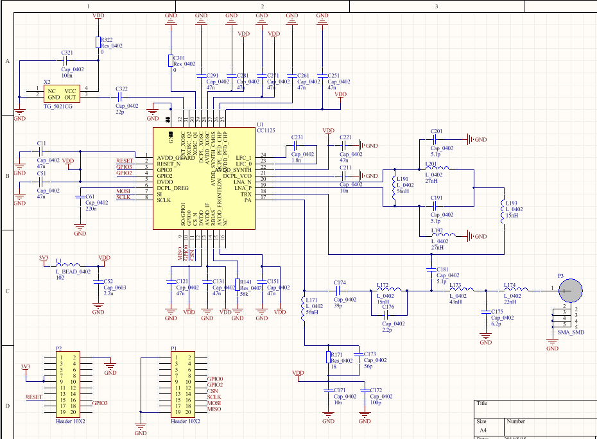Select the C61 220n capacitor symbol
Screen dimensions: 597x439
pyautogui.click(x=80, y=197)
